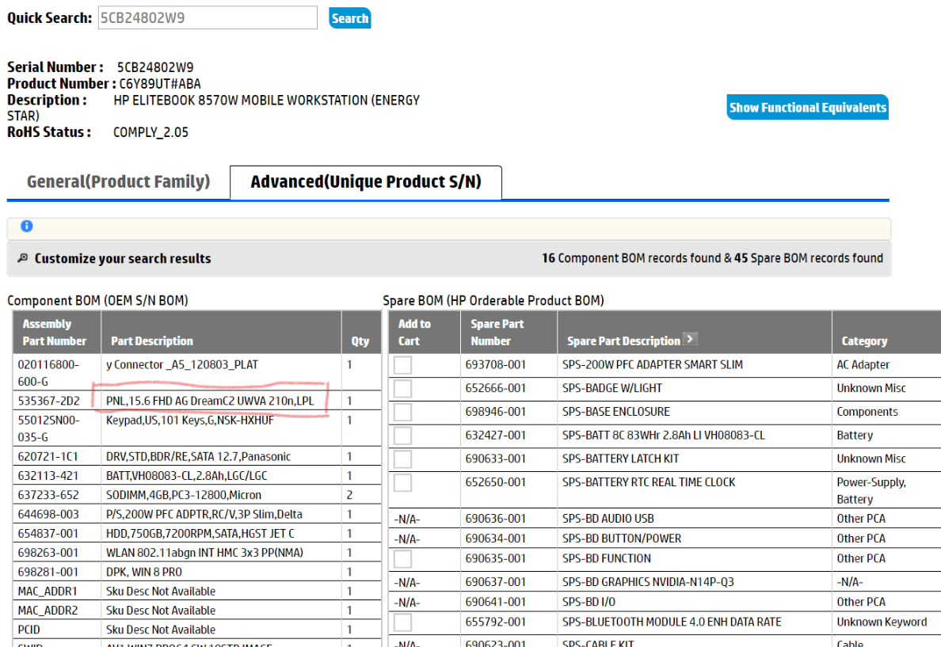The height and width of the screenshot is (647, 941).
Task: Click spare part number 693708-001
Action: 496,365
